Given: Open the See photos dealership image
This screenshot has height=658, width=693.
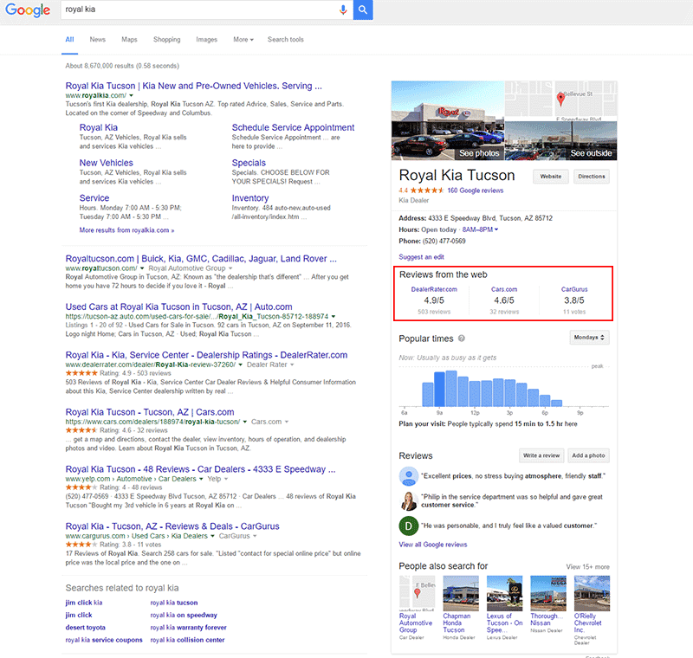Looking at the screenshot, I should pyautogui.click(x=448, y=120).
